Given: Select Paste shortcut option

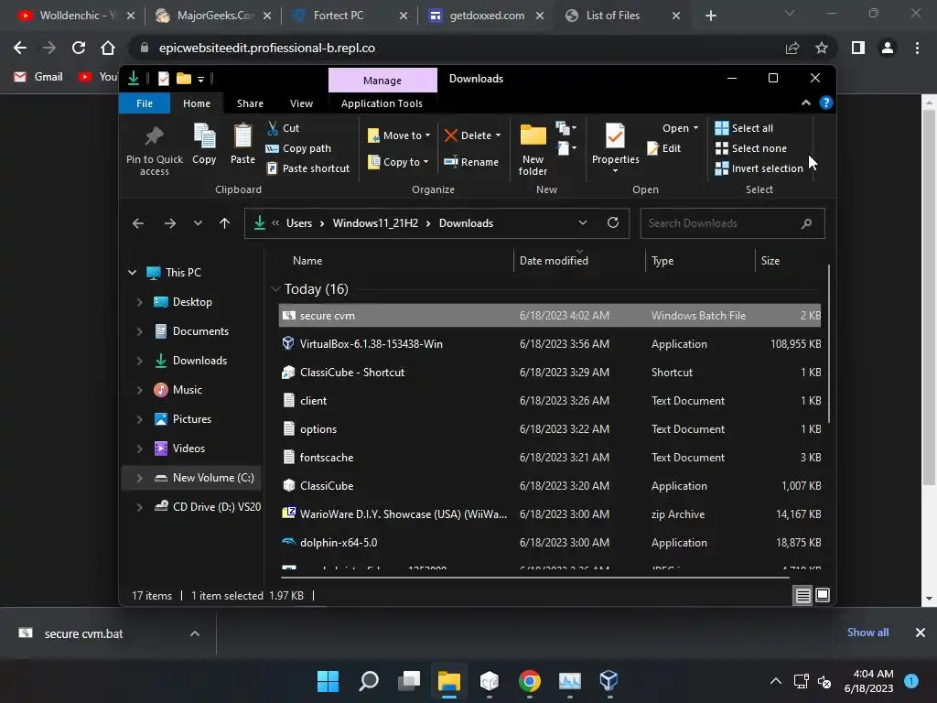Looking at the screenshot, I should coord(307,168).
